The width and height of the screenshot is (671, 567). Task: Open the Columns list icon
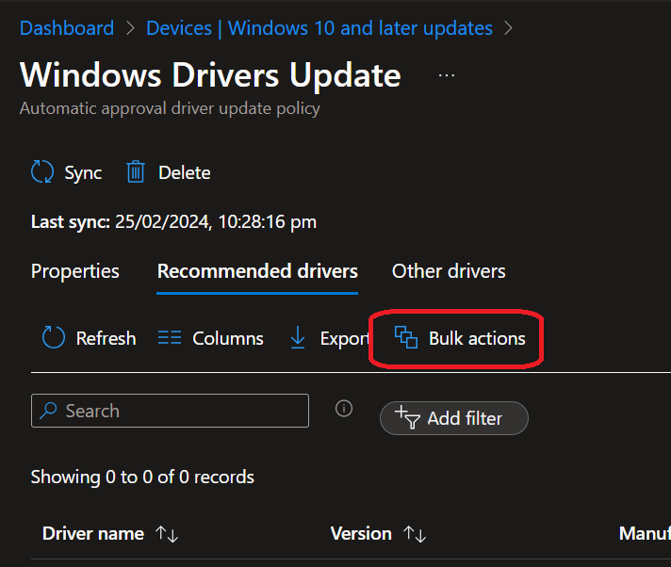pyautogui.click(x=170, y=338)
